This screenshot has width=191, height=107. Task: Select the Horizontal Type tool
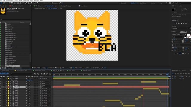click(23, 3)
